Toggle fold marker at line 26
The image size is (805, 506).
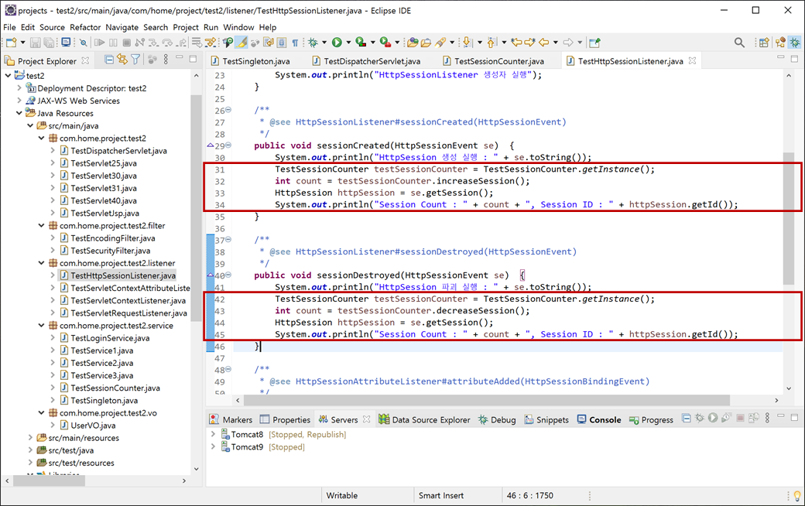click(228, 110)
